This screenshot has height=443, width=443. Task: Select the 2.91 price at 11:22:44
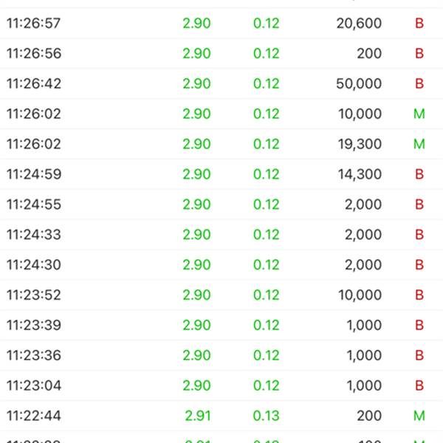click(198, 416)
